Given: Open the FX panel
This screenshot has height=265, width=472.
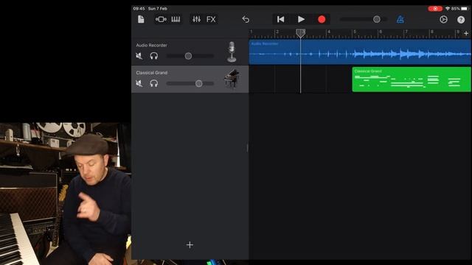Looking at the screenshot, I should tap(211, 19).
